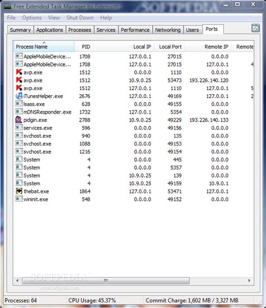Click the partially visible Remote column header
The height and width of the screenshot is (308, 266).
click(x=242, y=46)
